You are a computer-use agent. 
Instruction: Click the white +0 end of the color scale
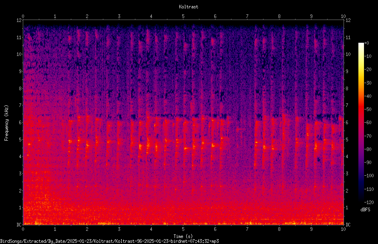click(361, 44)
